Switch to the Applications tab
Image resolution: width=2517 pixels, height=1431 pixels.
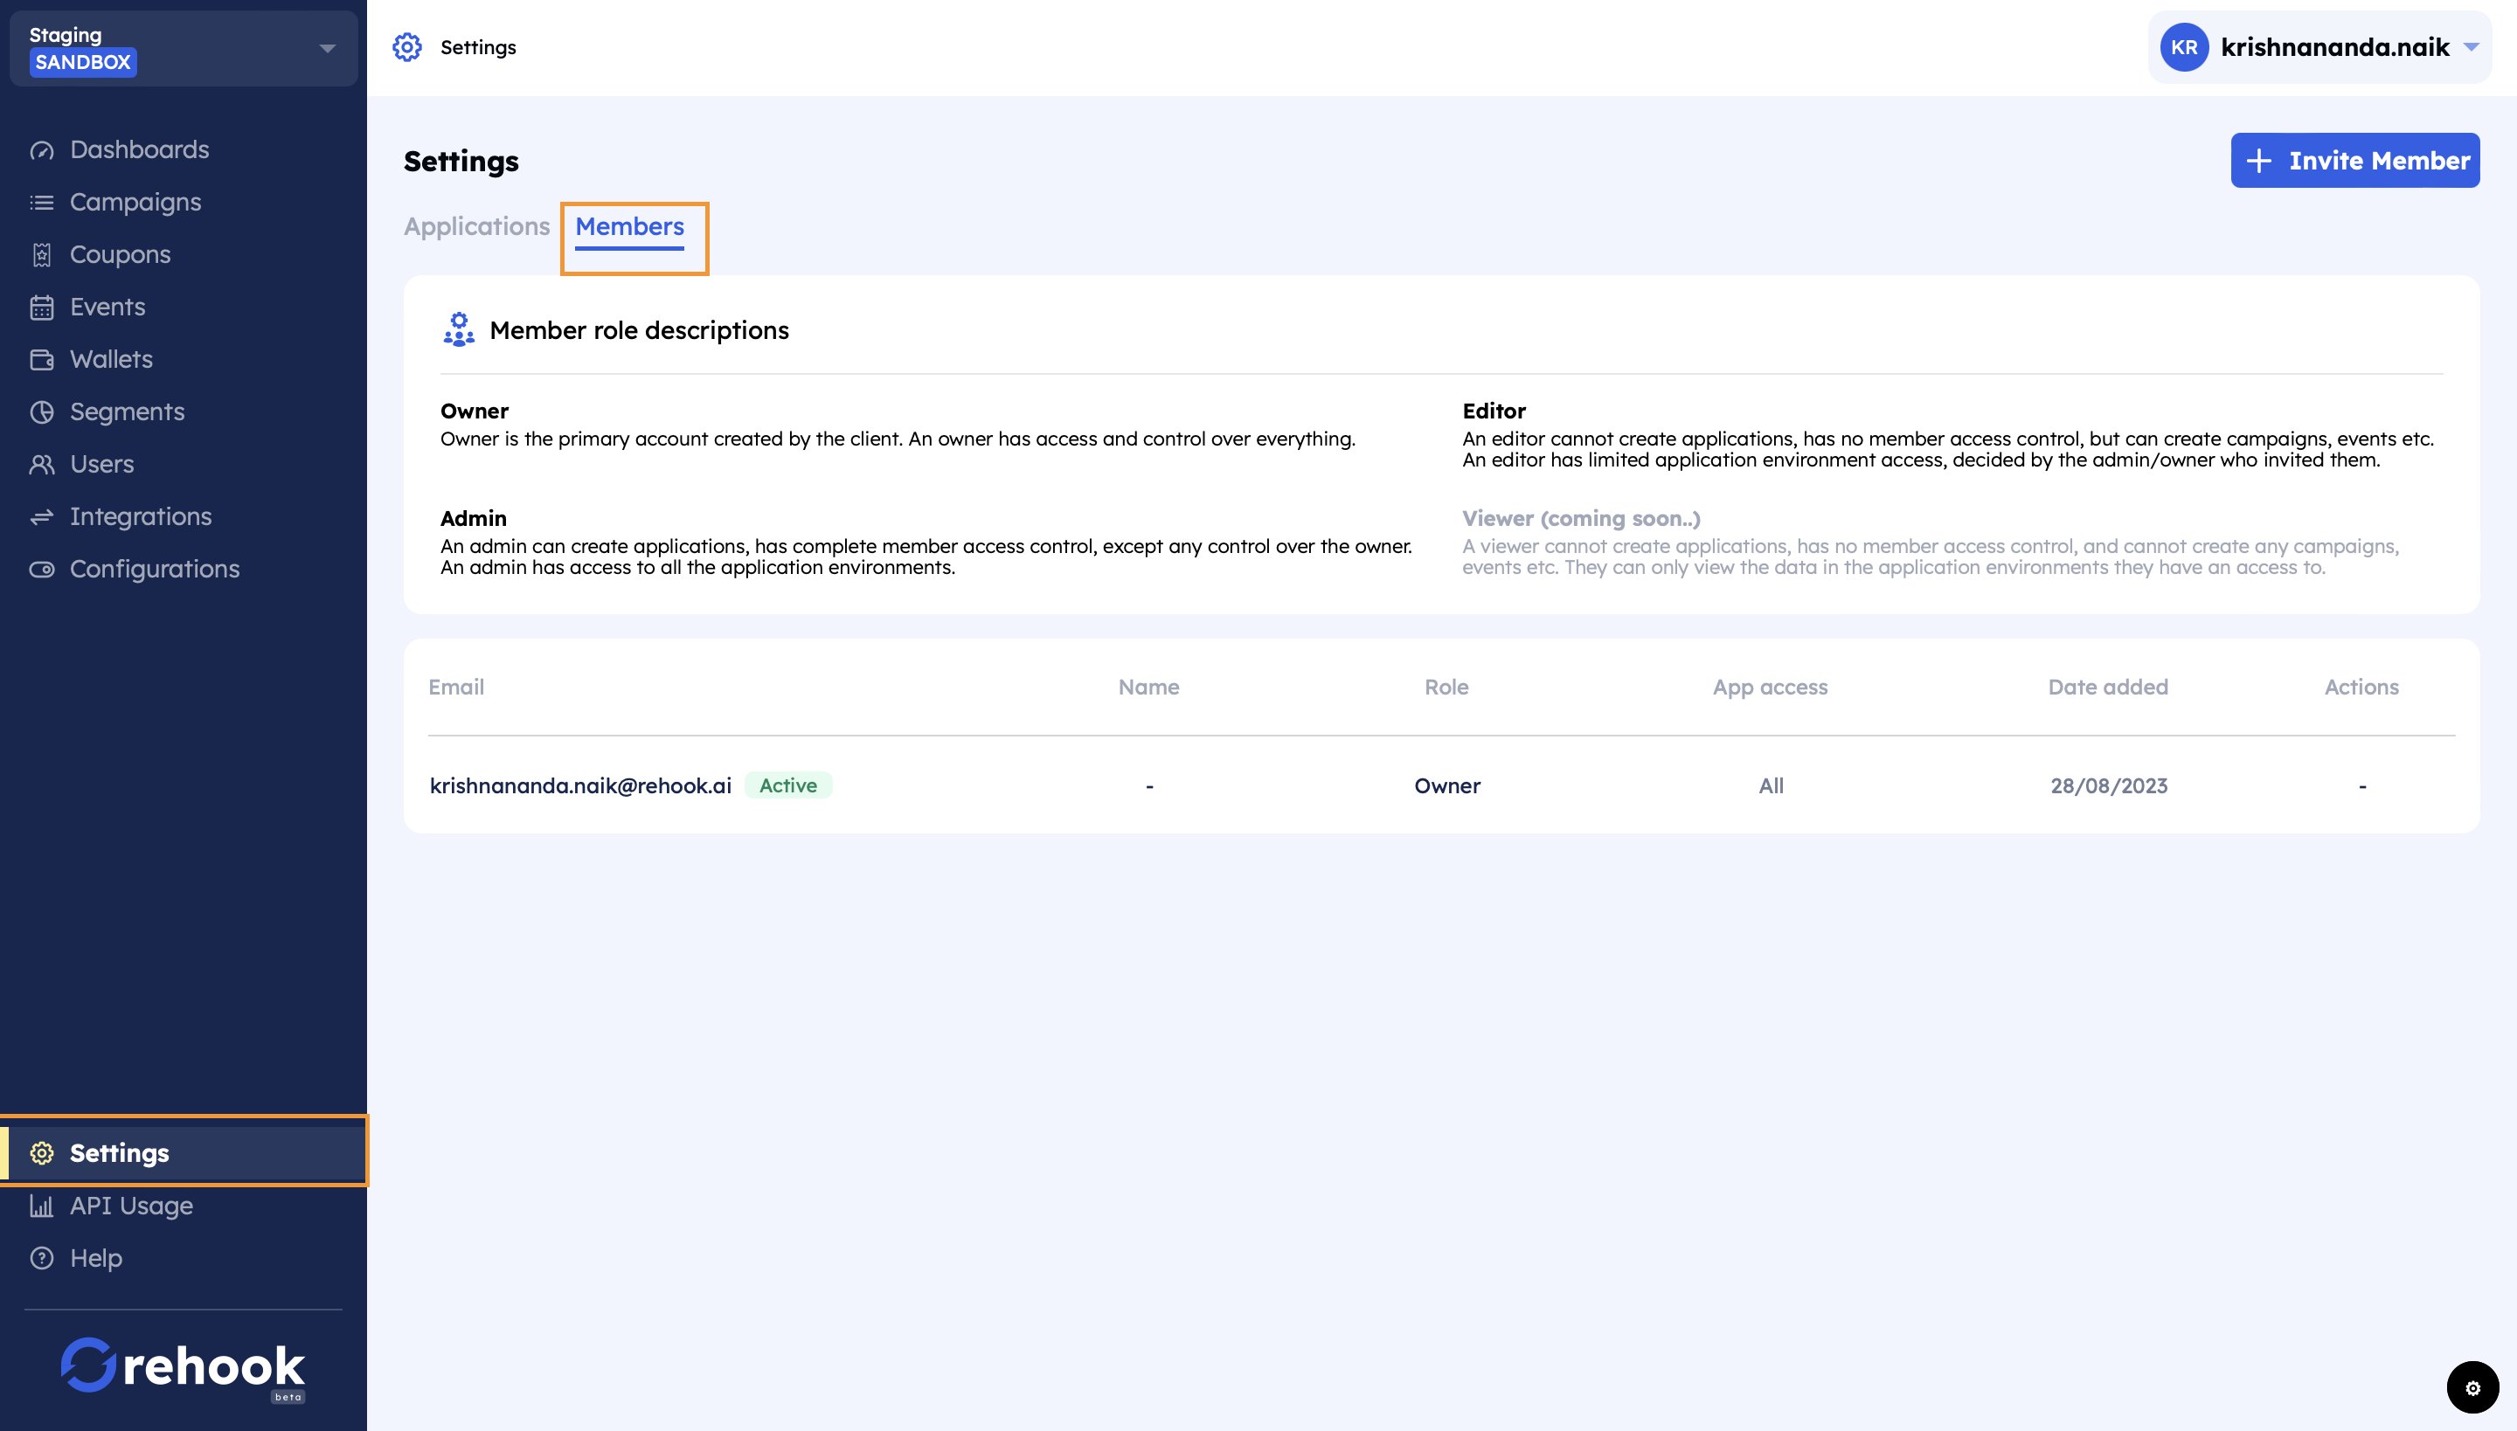pos(477,226)
